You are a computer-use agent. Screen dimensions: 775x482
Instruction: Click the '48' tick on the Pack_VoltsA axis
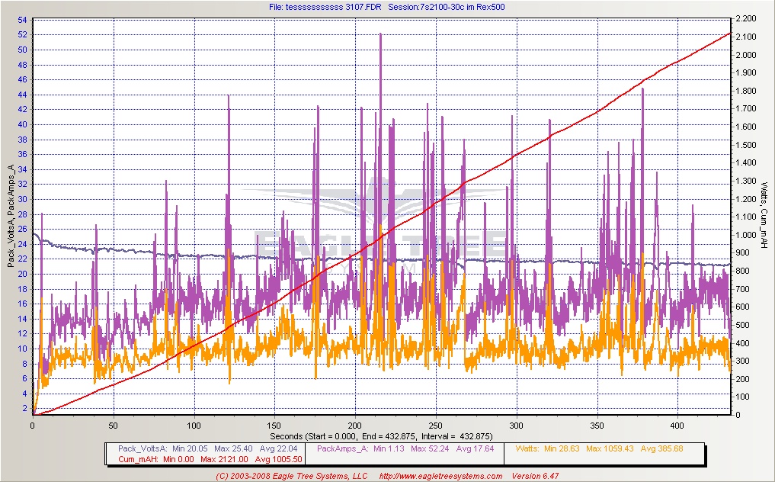[x=22, y=65]
